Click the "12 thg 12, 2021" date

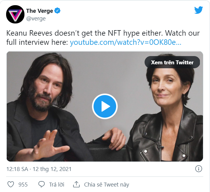point(52,169)
